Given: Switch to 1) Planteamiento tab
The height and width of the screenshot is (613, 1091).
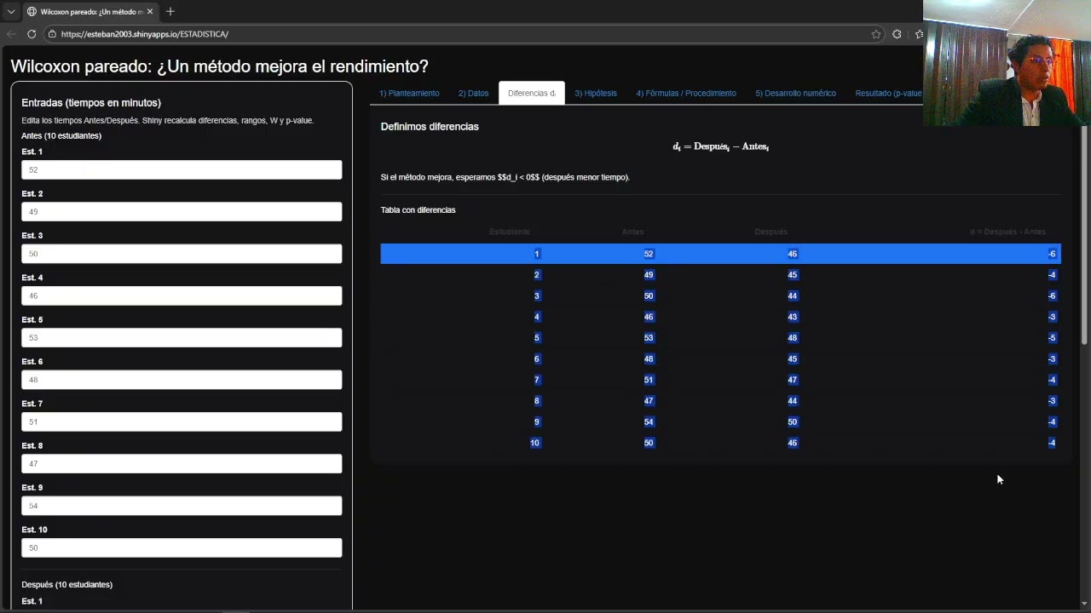Looking at the screenshot, I should click(x=409, y=93).
